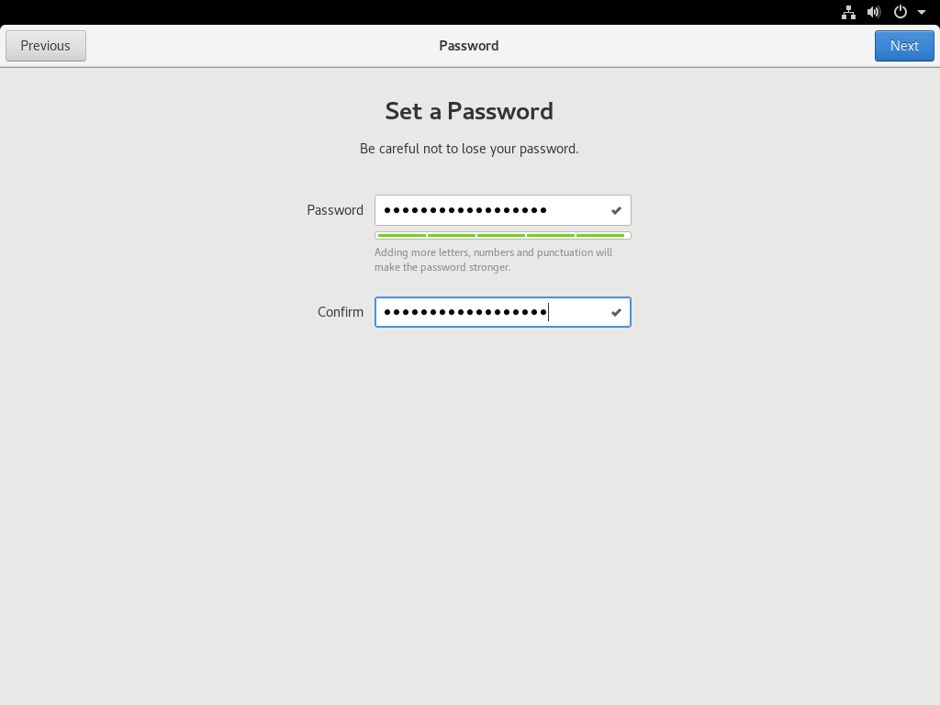This screenshot has width=940, height=705.
Task: Focus the Password input field
Action: click(502, 210)
